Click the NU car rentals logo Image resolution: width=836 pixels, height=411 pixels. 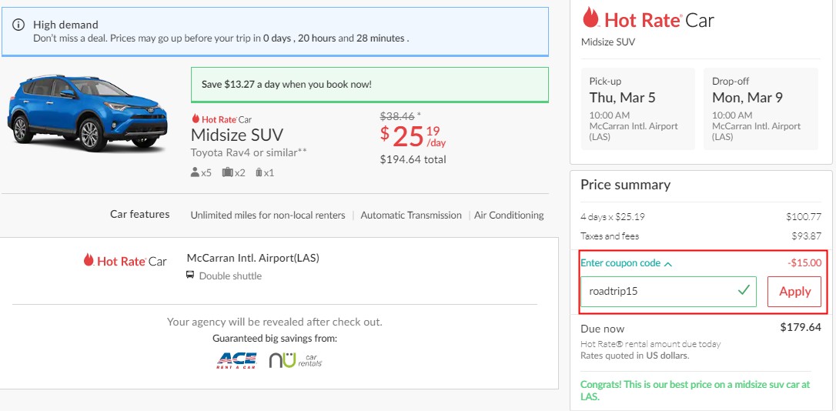pyautogui.click(x=296, y=360)
